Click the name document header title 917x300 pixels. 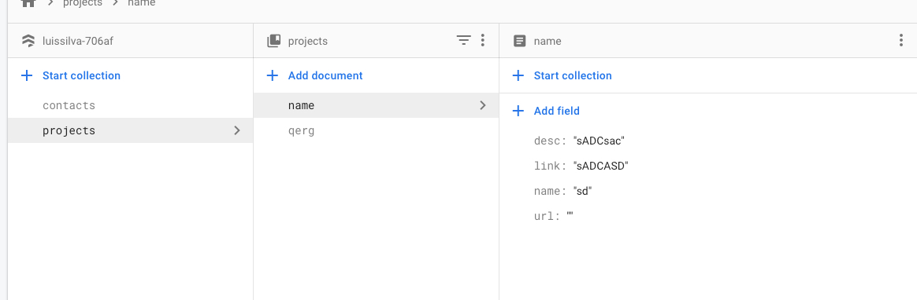[548, 41]
